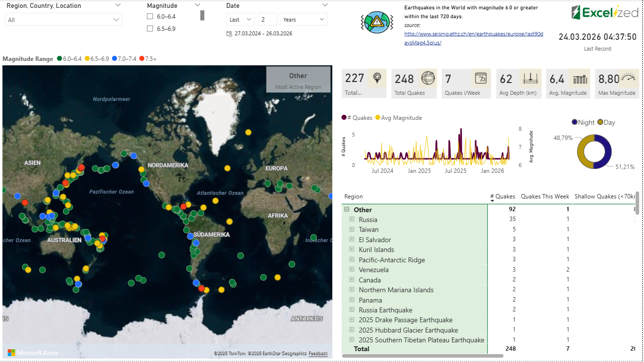The height and width of the screenshot is (362, 644).
Task: Expand the El Salvador row
Action: 351,239
